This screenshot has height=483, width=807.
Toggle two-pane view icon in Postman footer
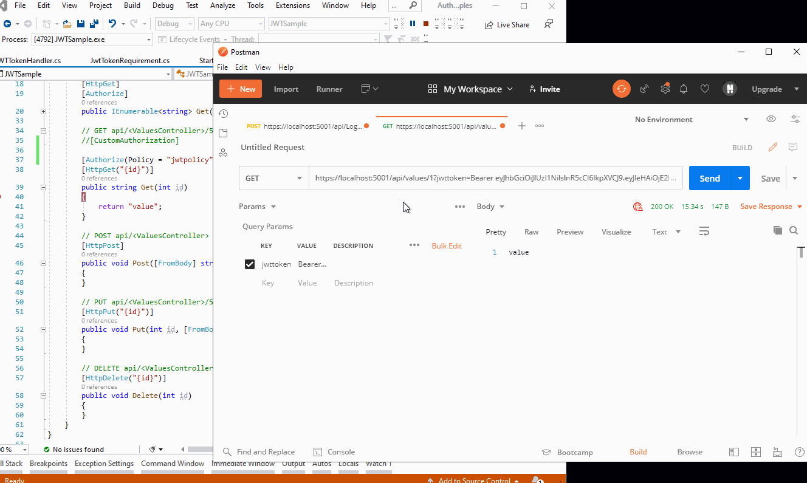pyautogui.click(x=756, y=452)
